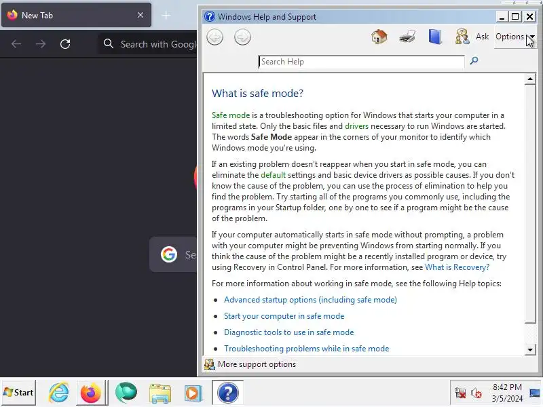Switch to Firefox in the taskbar

click(x=91, y=393)
